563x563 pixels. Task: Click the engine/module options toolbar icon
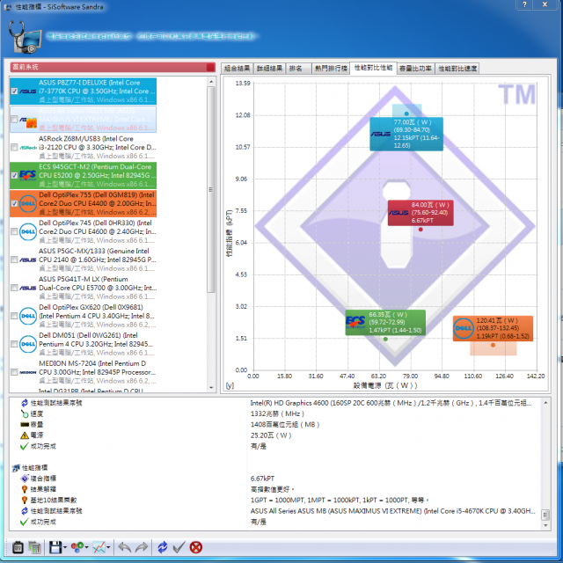point(18,547)
